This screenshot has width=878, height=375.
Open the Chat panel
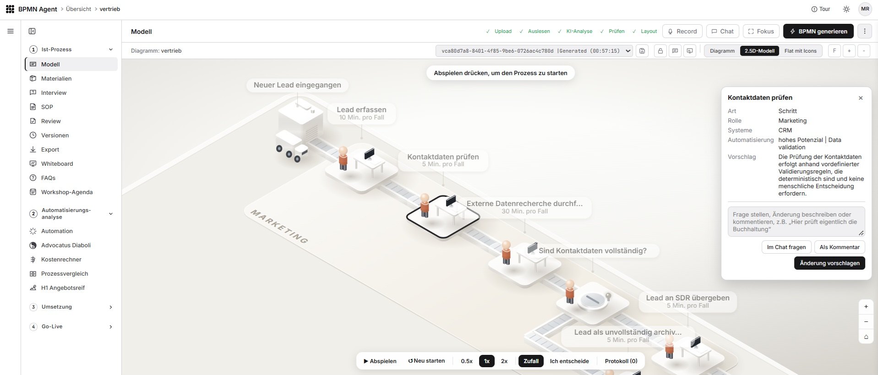click(x=723, y=31)
